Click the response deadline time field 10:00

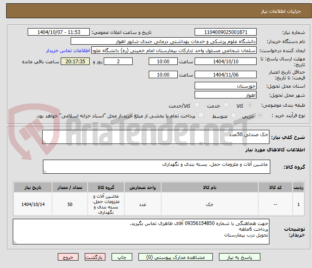pyautogui.click(x=163, y=61)
